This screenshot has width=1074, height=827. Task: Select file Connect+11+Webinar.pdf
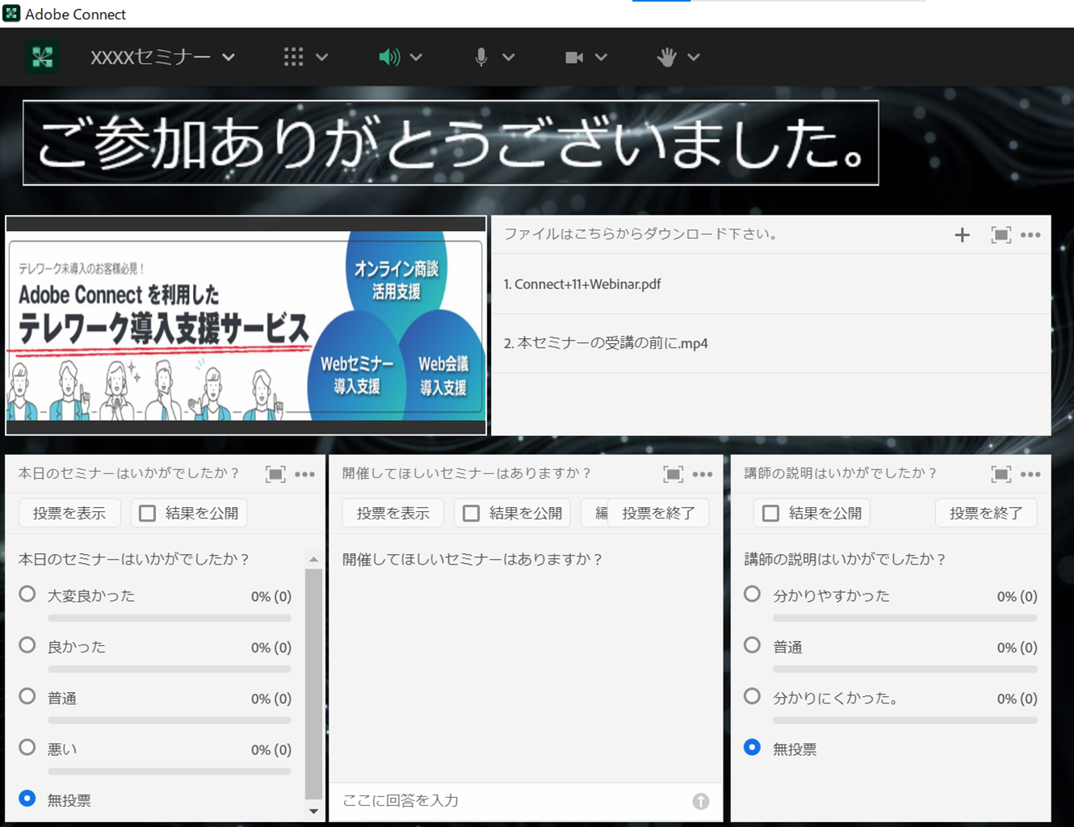point(770,284)
